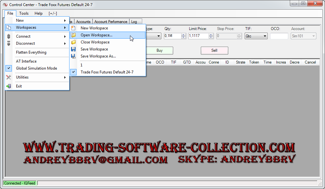Click the Exit door icon

9,86
